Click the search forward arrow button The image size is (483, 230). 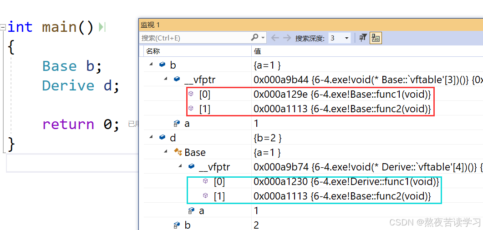[287, 38]
